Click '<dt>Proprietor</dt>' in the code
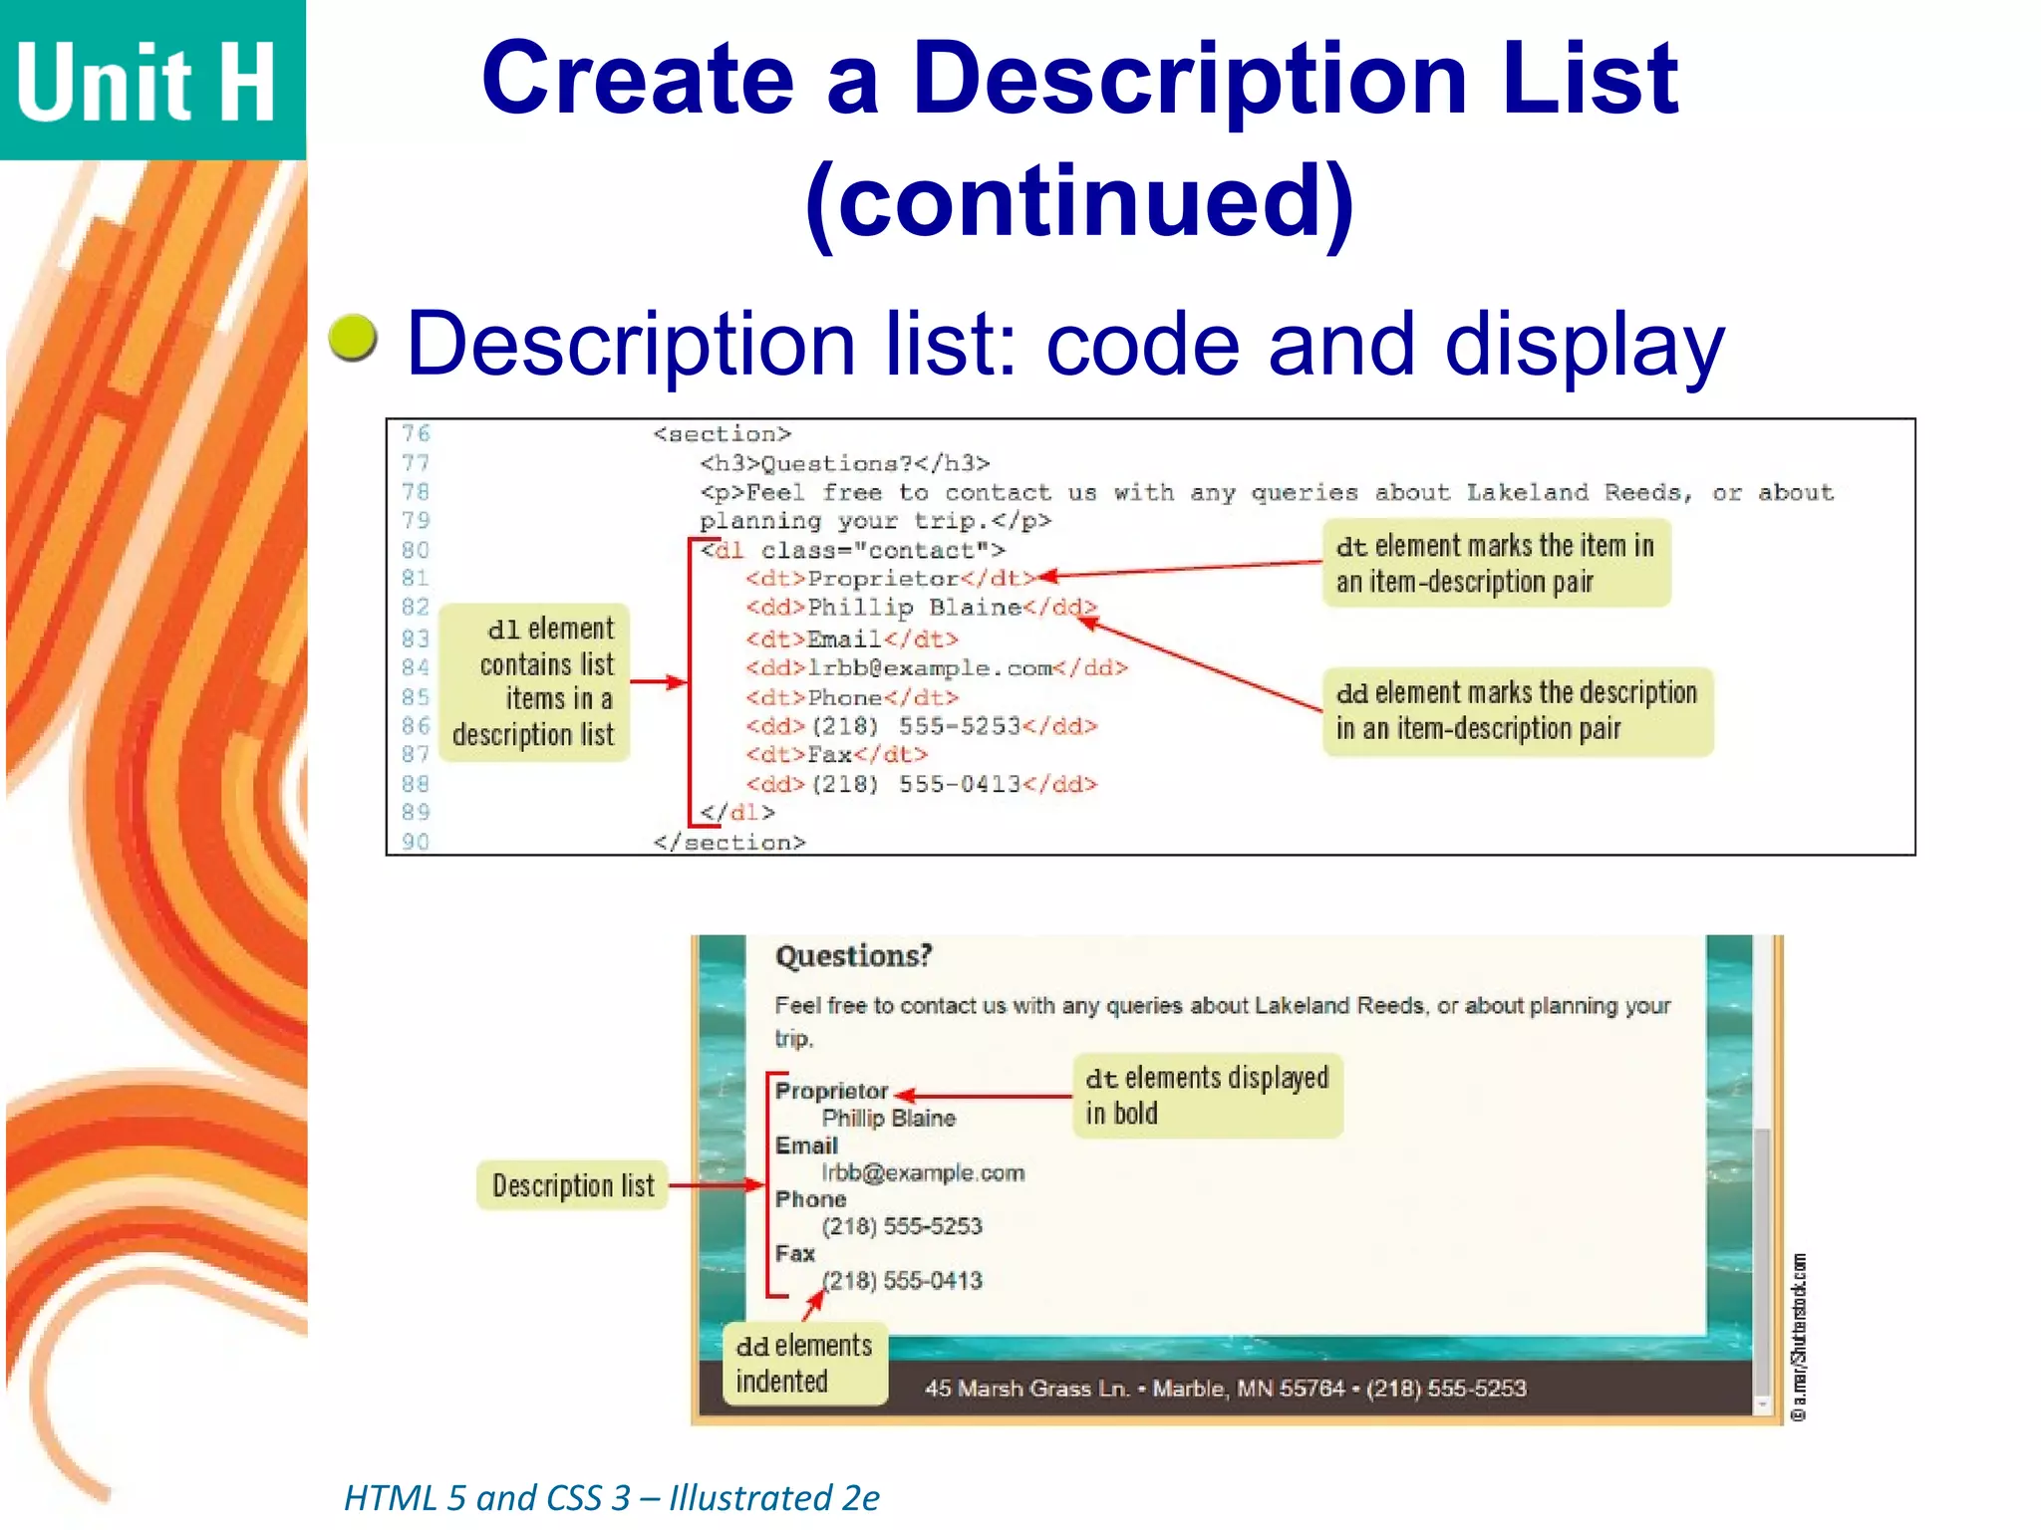Viewport: 2041px width, 1530px height. [891, 579]
